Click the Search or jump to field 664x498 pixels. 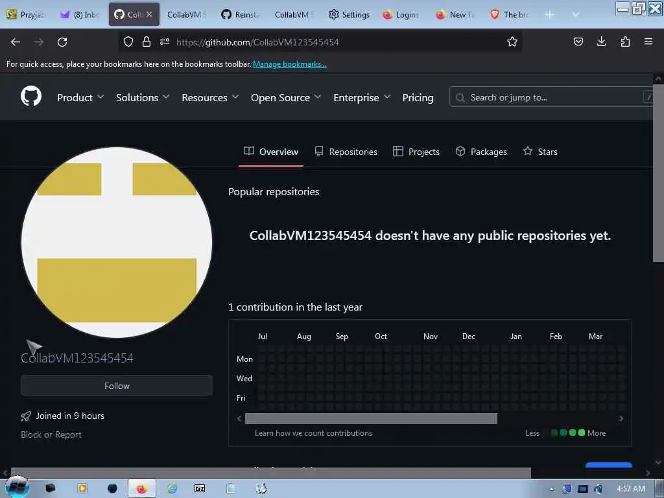(x=552, y=97)
